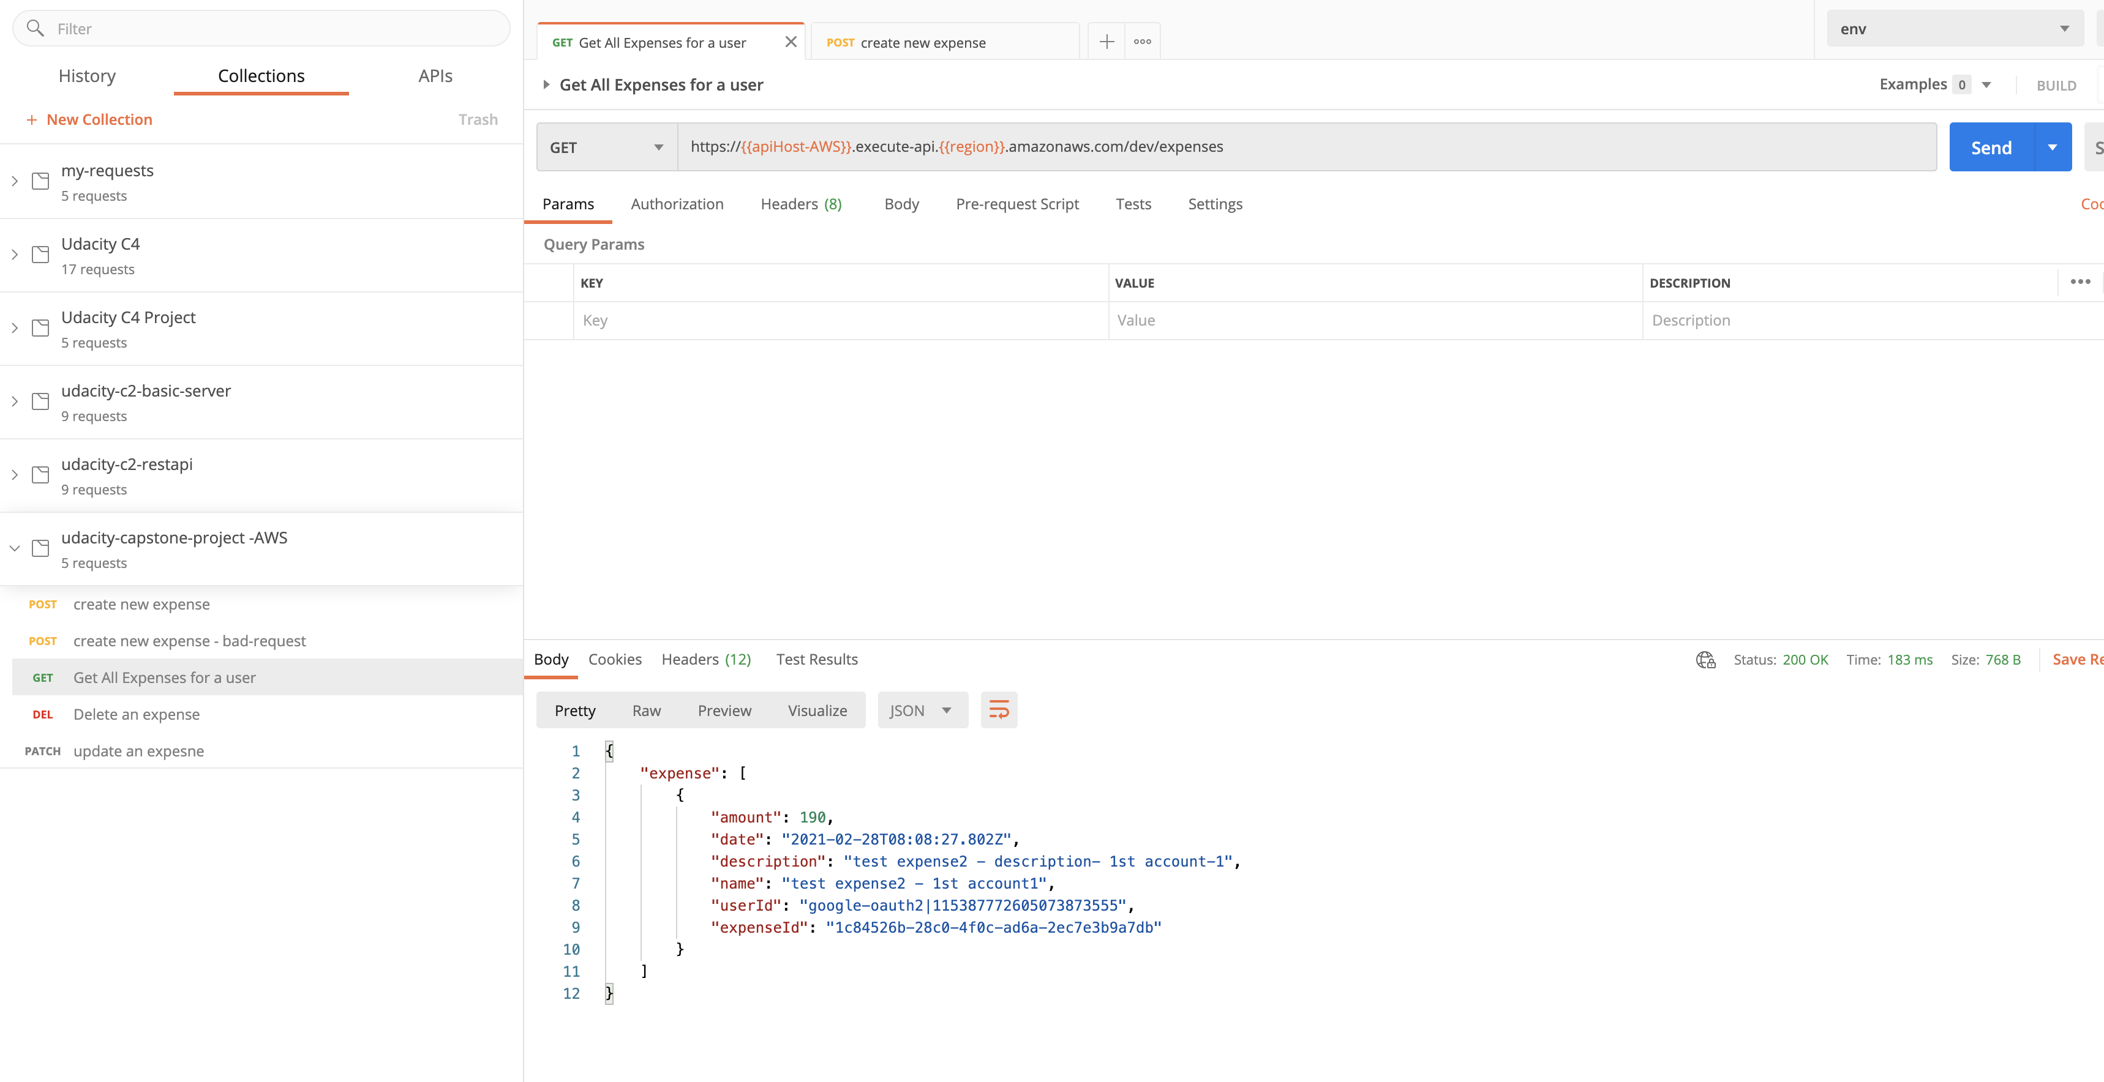Switch to the History tab
Screen dimensions: 2104x1082
pos(86,76)
